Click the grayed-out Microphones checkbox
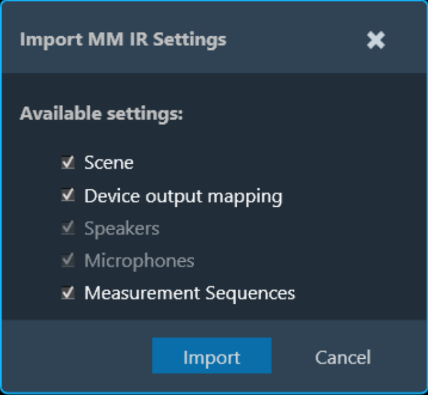Screen dimensions: 428x395 click(x=68, y=260)
